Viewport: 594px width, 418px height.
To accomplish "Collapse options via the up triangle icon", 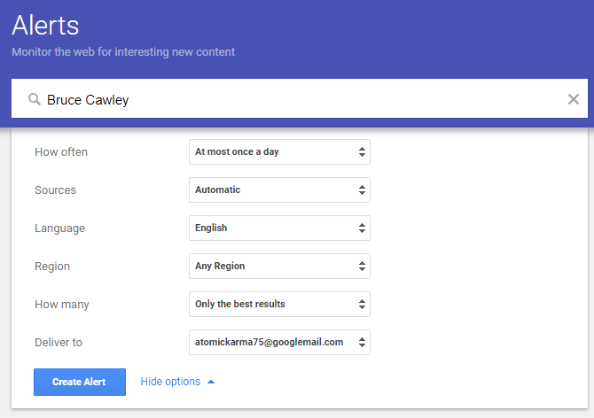I will tap(211, 382).
